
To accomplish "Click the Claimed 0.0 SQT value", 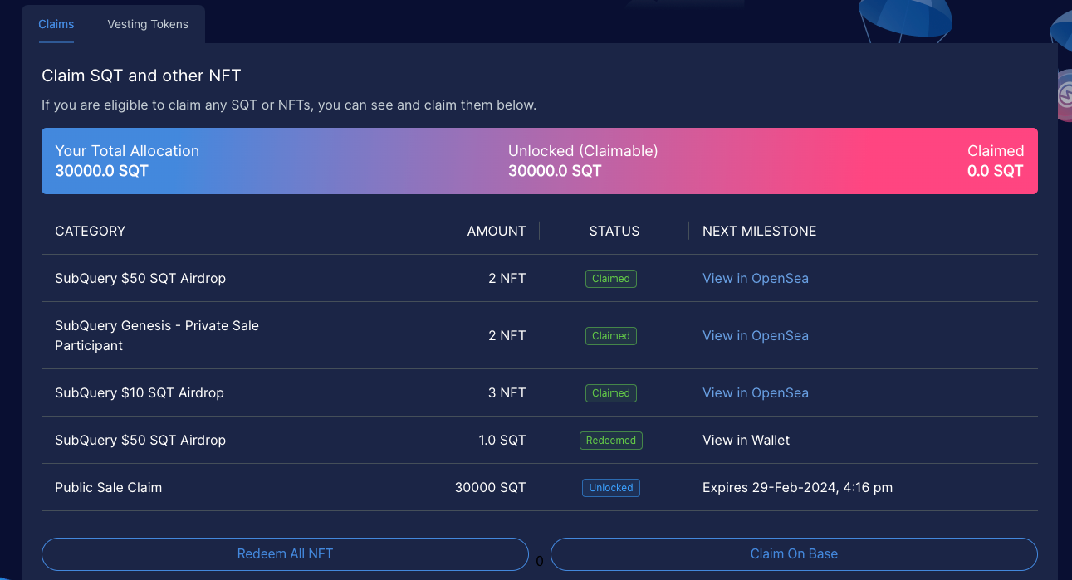I will [x=996, y=171].
